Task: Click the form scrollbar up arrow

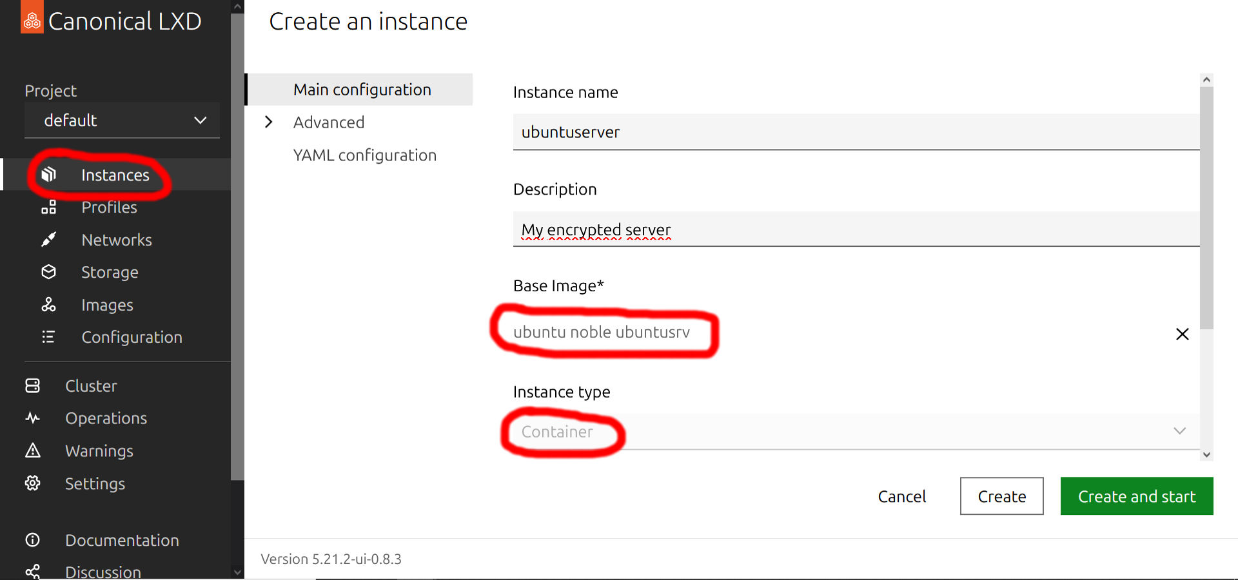Action: tap(1206, 80)
